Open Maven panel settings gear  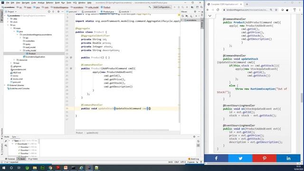point(195,11)
